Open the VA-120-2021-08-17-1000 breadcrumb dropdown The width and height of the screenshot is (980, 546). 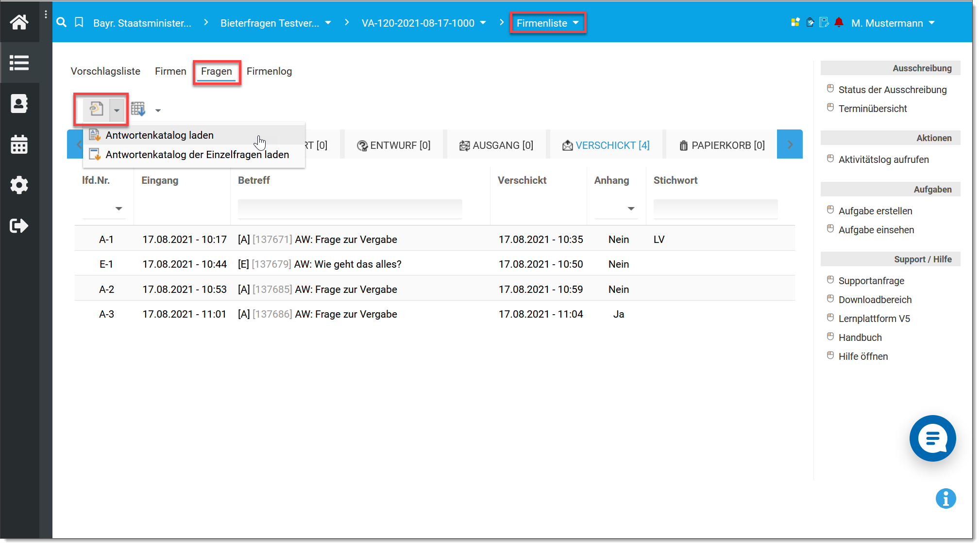(x=483, y=23)
